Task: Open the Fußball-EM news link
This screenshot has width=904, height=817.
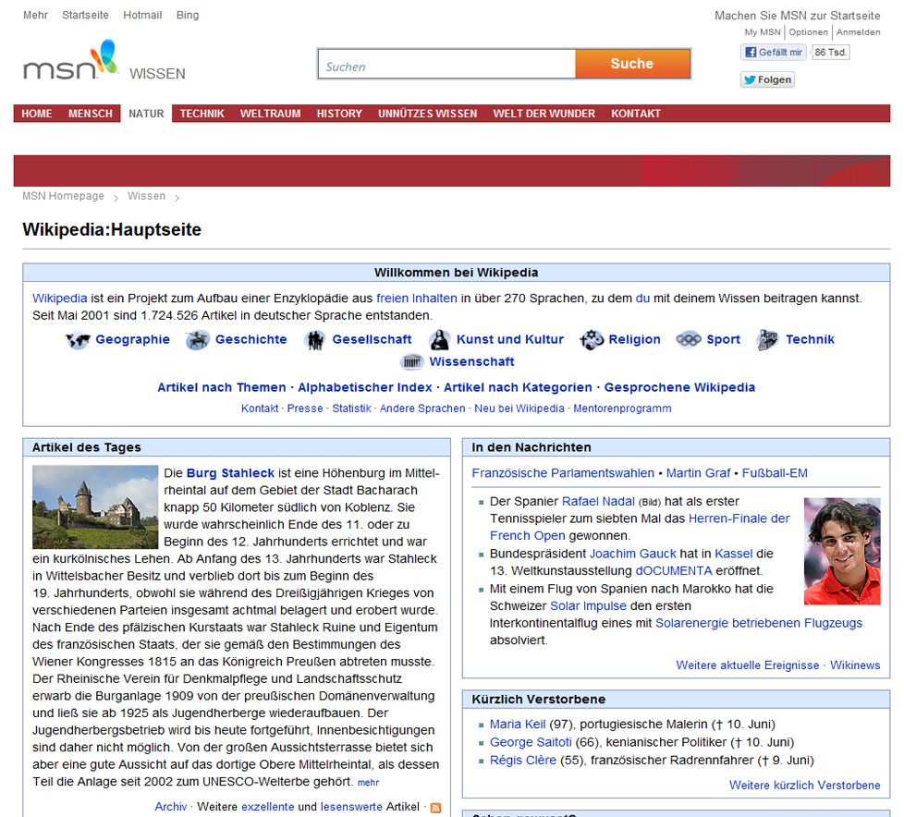Action: (775, 473)
